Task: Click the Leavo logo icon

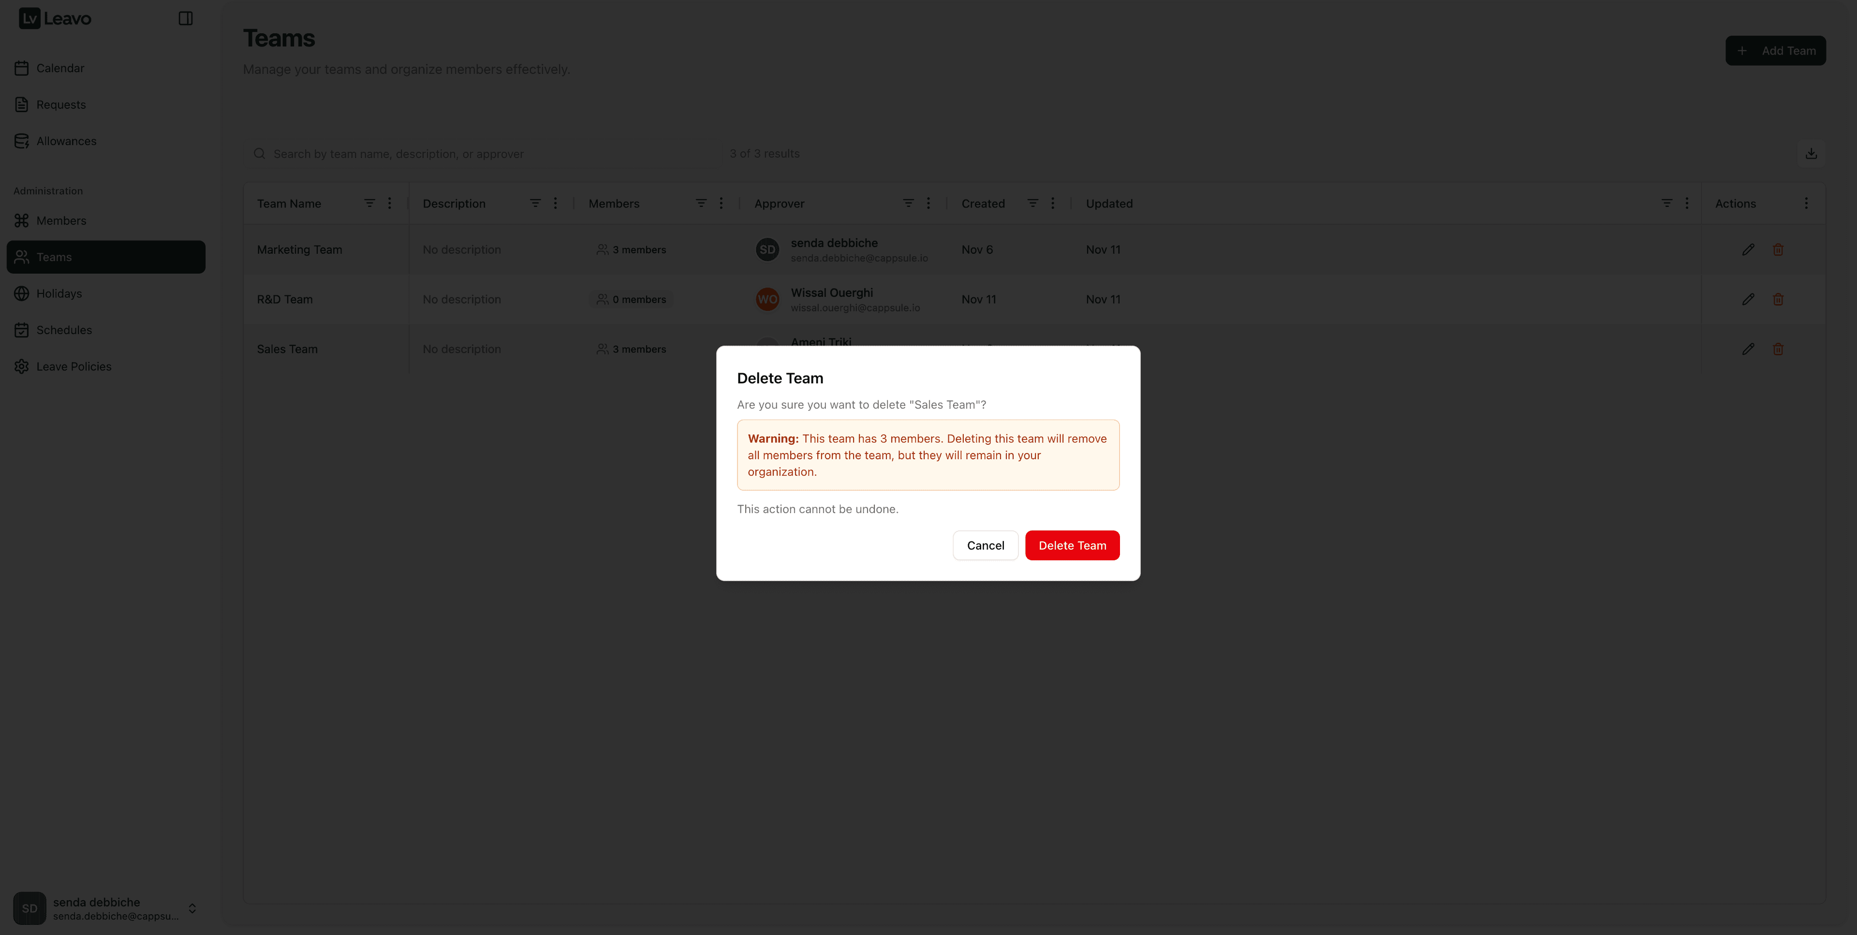Action: pyautogui.click(x=29, y=19)
